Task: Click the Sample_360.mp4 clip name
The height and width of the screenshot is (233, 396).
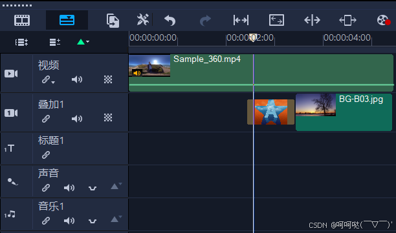Action: (207, 59)
